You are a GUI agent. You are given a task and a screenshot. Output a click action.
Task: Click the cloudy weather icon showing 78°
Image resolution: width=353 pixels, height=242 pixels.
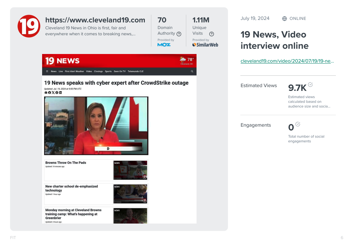click(183, 60)
